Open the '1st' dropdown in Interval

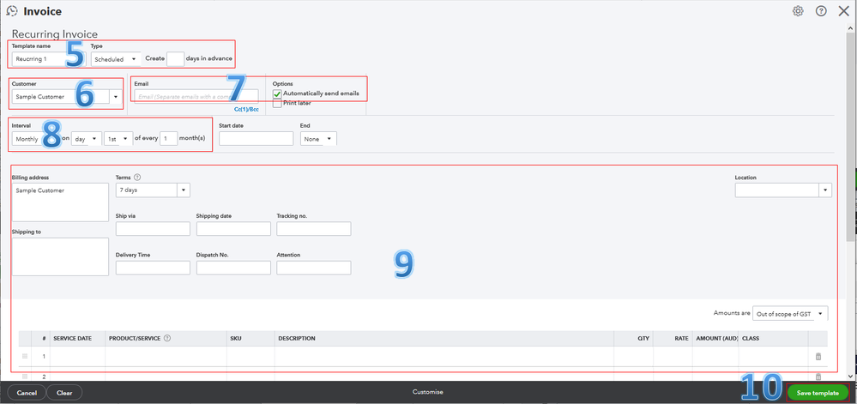click(x=118, y=139)
